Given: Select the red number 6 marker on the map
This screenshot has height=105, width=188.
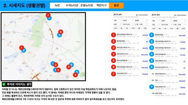Looking at the screenshot, I should pos(61,32).
